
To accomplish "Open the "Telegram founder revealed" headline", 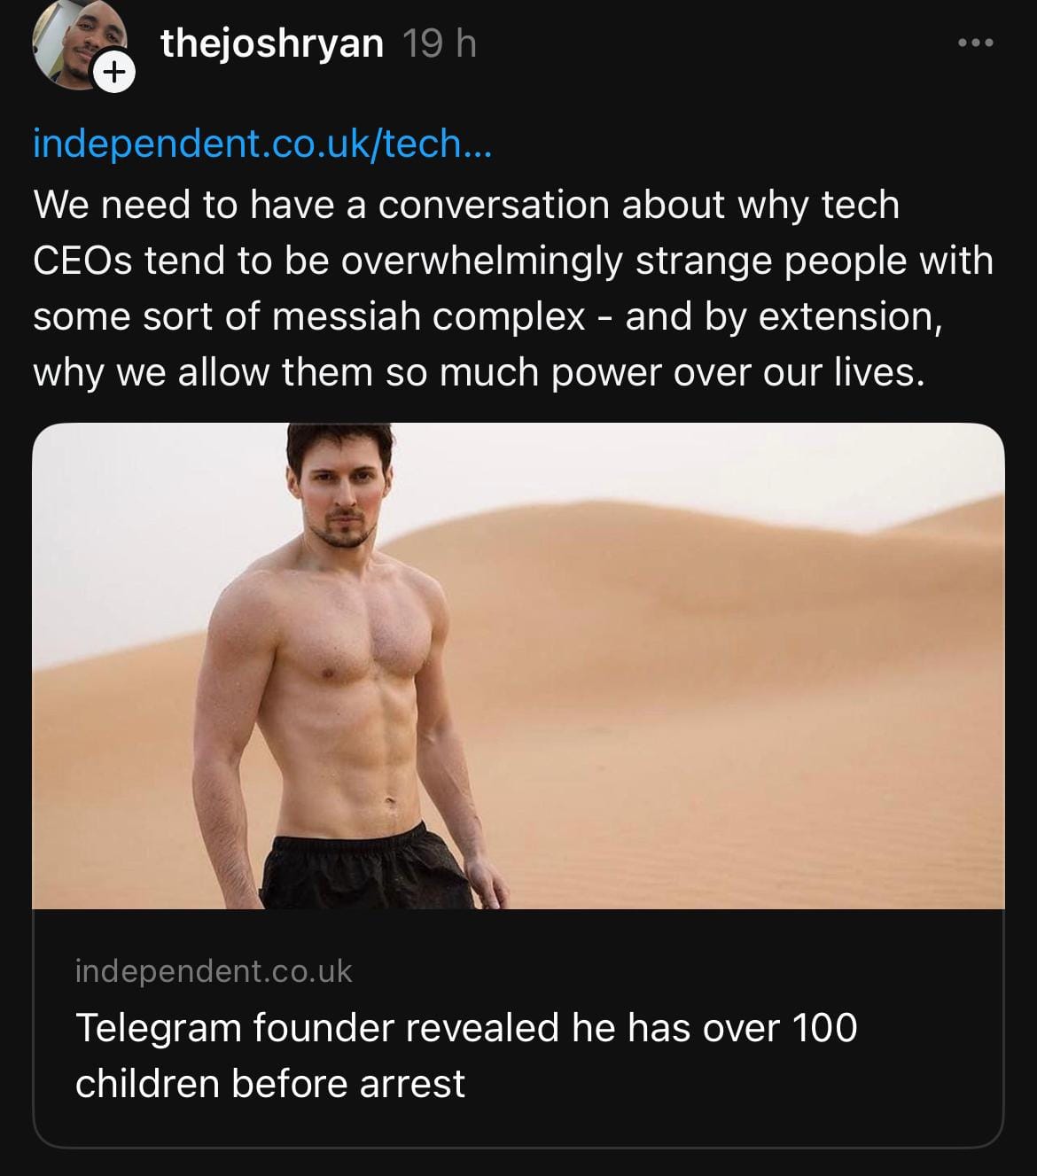I will coord(466,1028).
